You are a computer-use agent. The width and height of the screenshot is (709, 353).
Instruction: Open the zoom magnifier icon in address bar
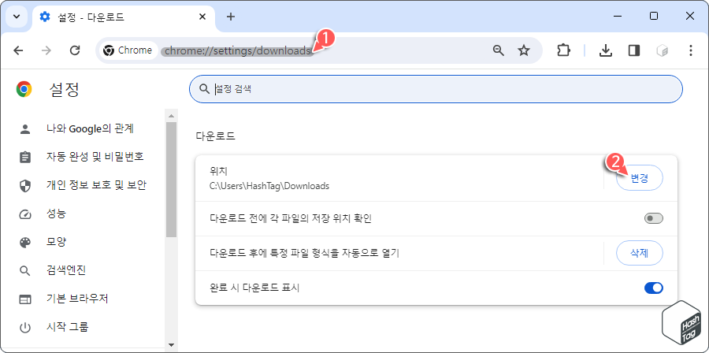tap(499, 50)
